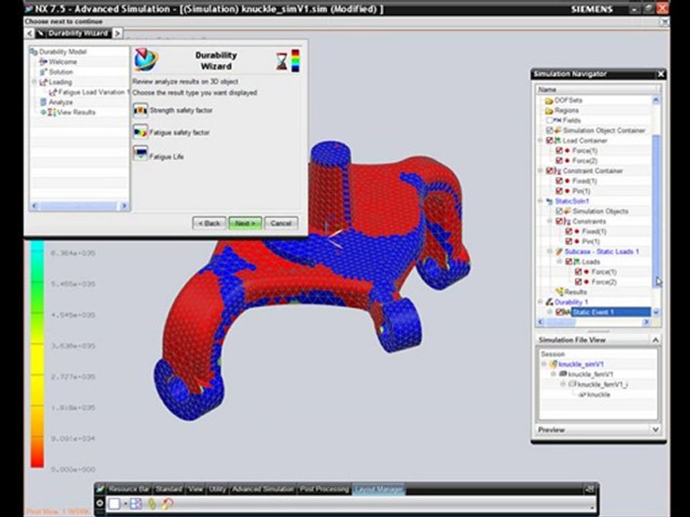Image resolution: width=690 pixels, height=517 pixels.
Task: Click the Name column header in navigator
Action: coord(597,89)
